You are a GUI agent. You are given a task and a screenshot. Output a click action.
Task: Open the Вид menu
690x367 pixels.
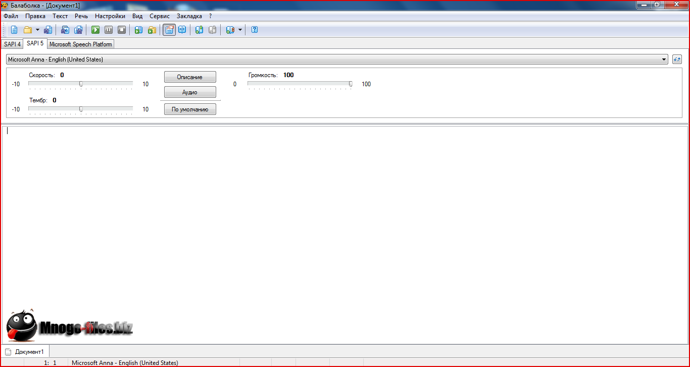[137, 16]
